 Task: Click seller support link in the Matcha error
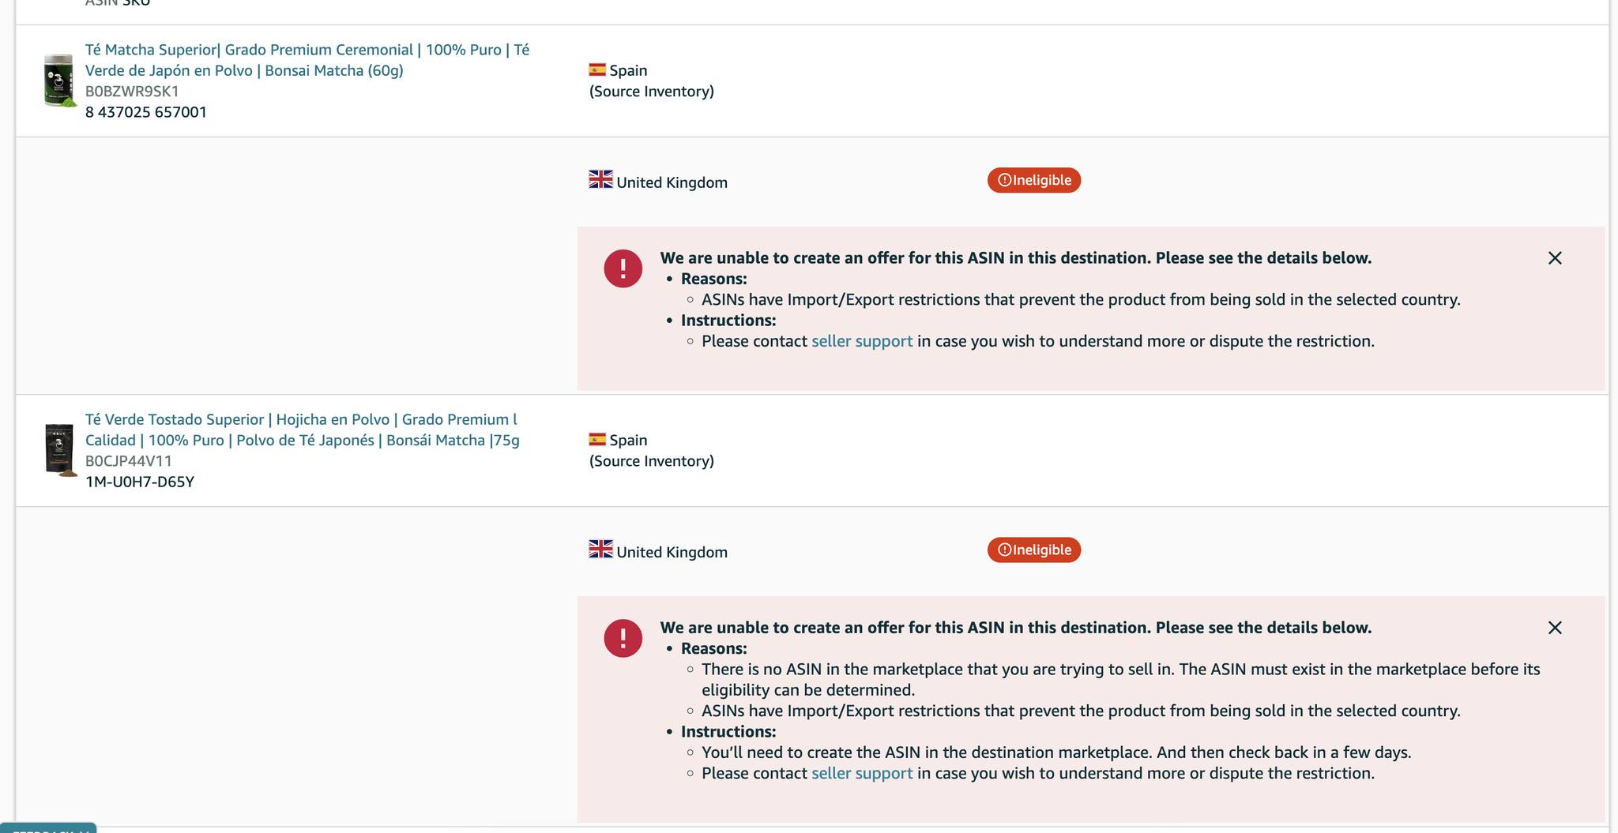[862, 341]
